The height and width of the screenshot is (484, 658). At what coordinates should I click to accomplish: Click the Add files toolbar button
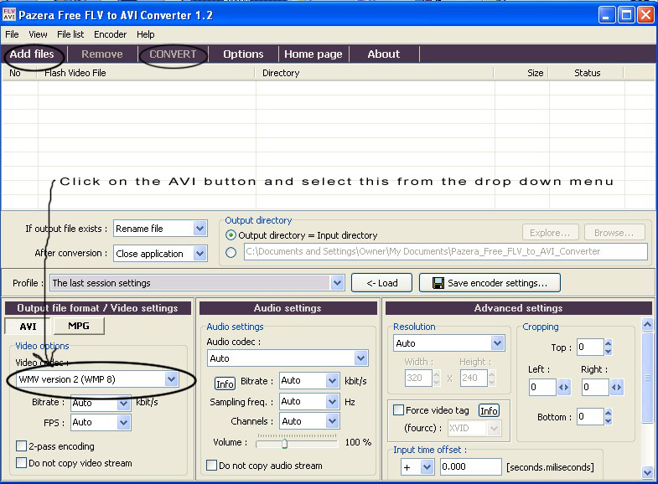pos(32,54)
